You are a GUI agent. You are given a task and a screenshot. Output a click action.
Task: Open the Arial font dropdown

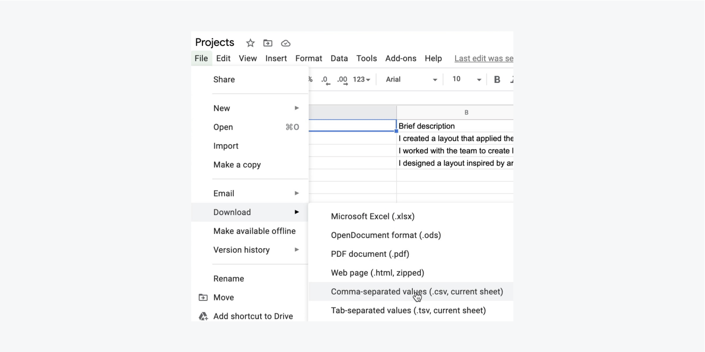coord(411,80)
